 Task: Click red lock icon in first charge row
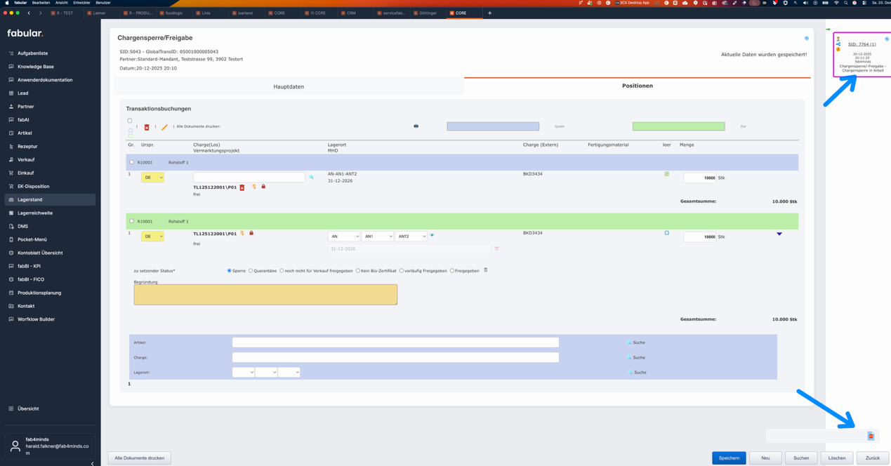[263, 187]
